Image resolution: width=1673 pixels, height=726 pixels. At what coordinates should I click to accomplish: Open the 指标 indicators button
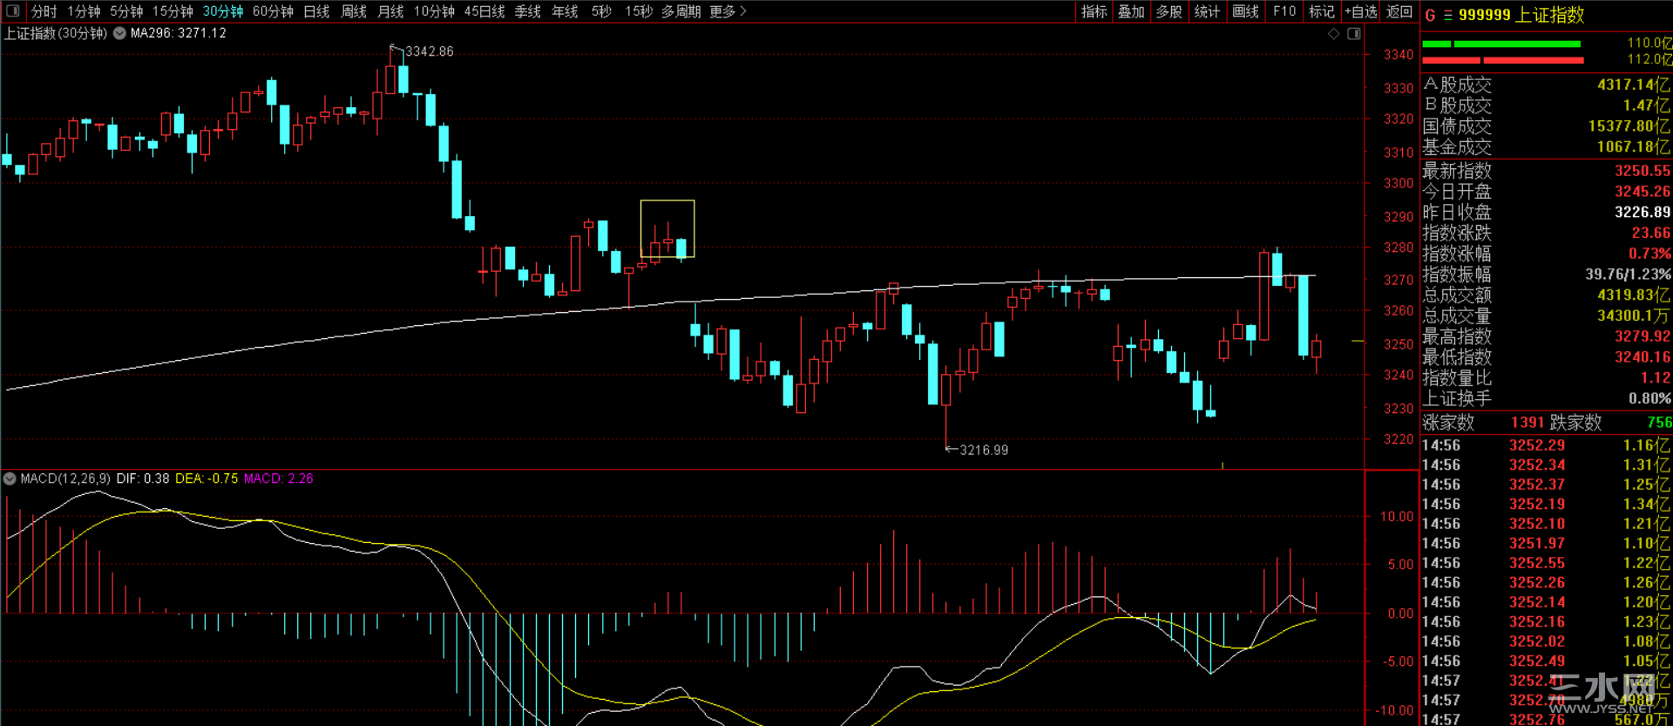click(x=1094, y=11)
